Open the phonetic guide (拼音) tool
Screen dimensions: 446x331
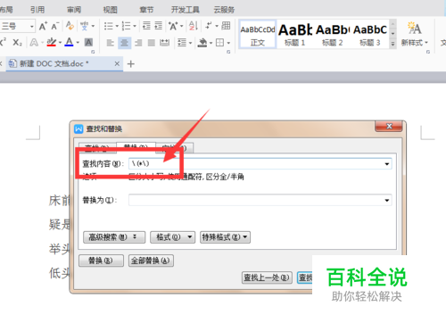point(85,26)
